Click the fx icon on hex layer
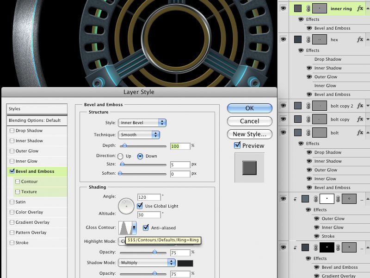 (360, 40)
